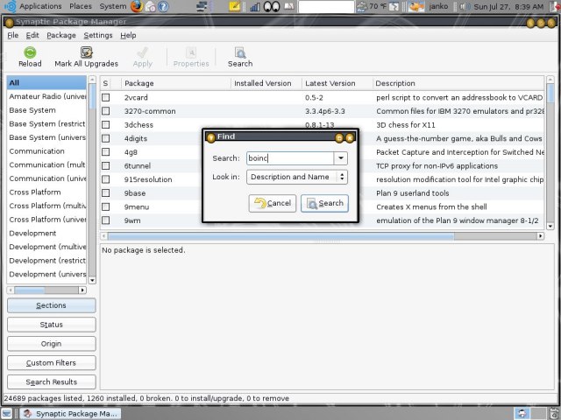Click the sections list vertical scrollbar
The height and width of the screenshot is (420, 561).
[92, 179]
